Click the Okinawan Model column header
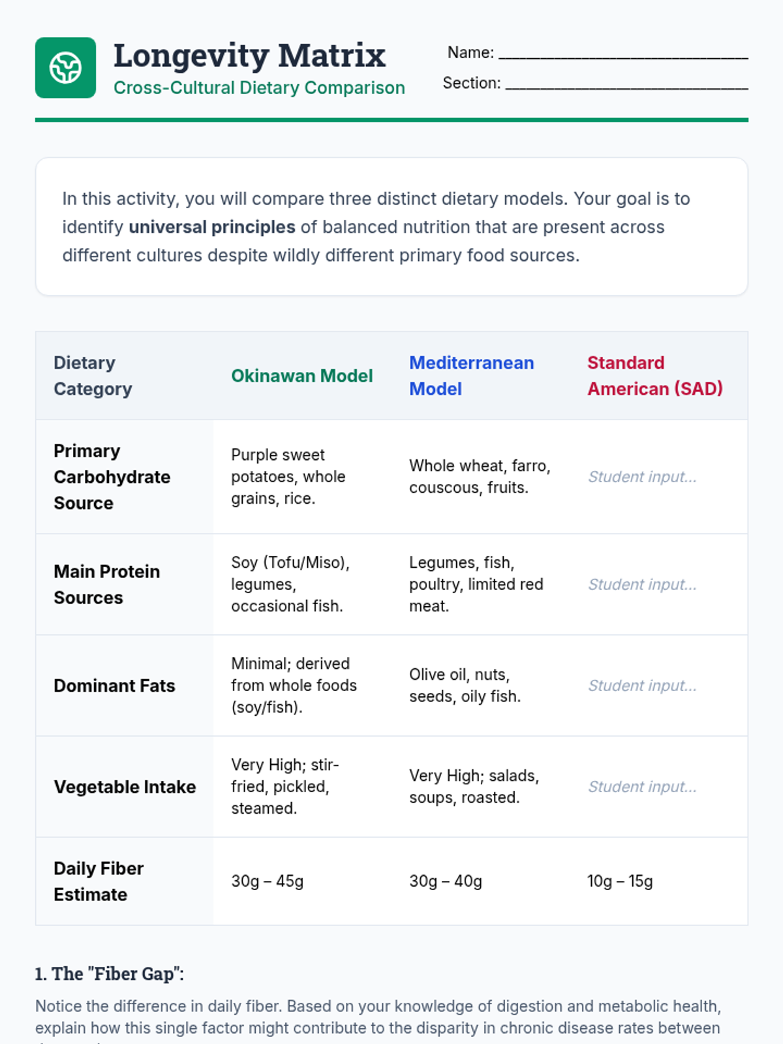783x1044 pixels. (302, 376)
